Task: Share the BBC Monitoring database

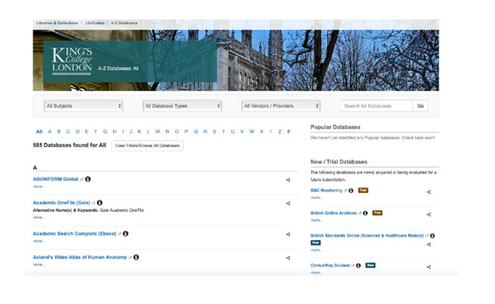Action: tap(428, 192)
